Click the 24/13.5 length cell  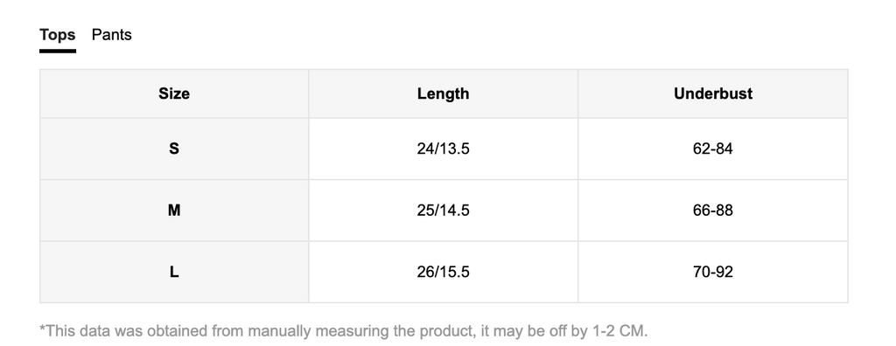click(444, 149)
